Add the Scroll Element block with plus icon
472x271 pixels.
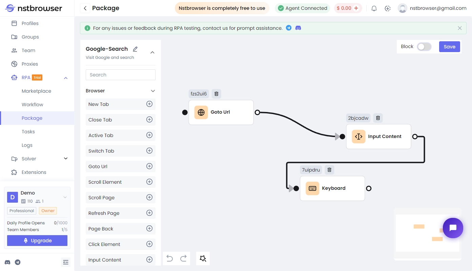[149, 182]
